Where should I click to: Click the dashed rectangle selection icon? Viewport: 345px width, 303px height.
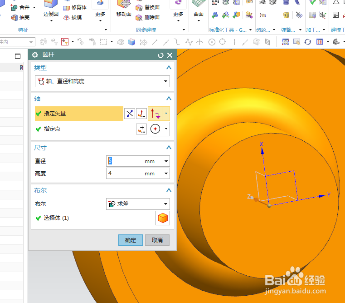(103, 42)
